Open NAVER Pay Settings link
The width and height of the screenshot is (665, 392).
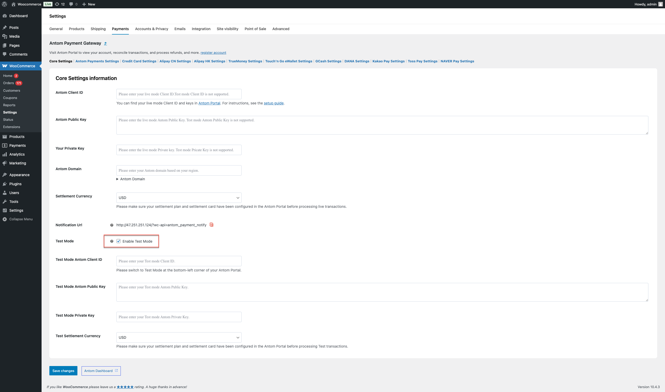tap(457, 61)
